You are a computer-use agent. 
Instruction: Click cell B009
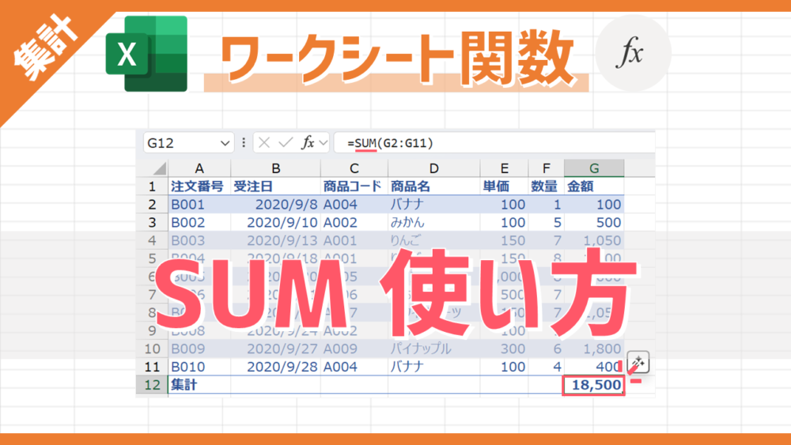coord(199,349)
